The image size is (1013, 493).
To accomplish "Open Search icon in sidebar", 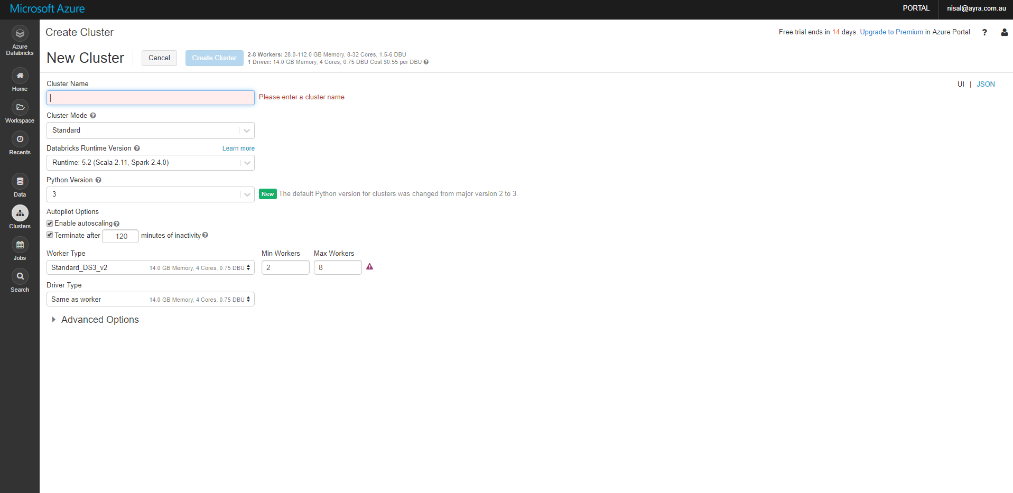I will 20,276.
